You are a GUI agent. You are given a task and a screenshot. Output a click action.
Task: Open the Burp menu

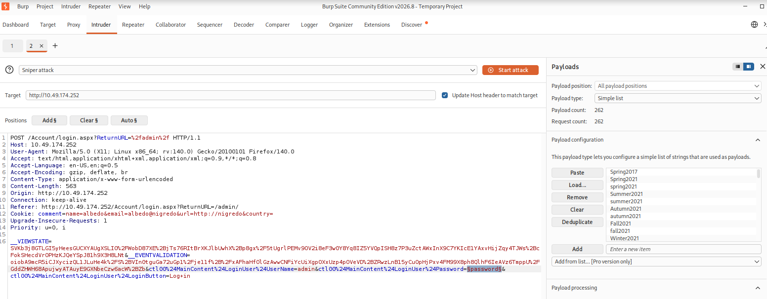coord(23,6)
